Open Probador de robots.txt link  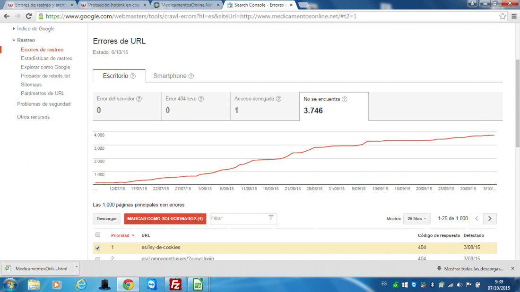coord(45,76)
